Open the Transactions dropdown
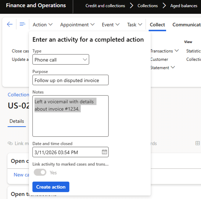 point(164,51)
